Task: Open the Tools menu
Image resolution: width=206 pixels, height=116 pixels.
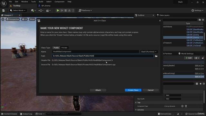Action: tap(33, 2)
